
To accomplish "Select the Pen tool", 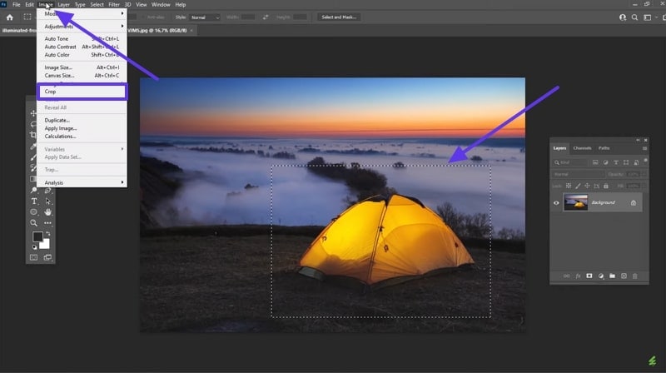I will 47,190.
